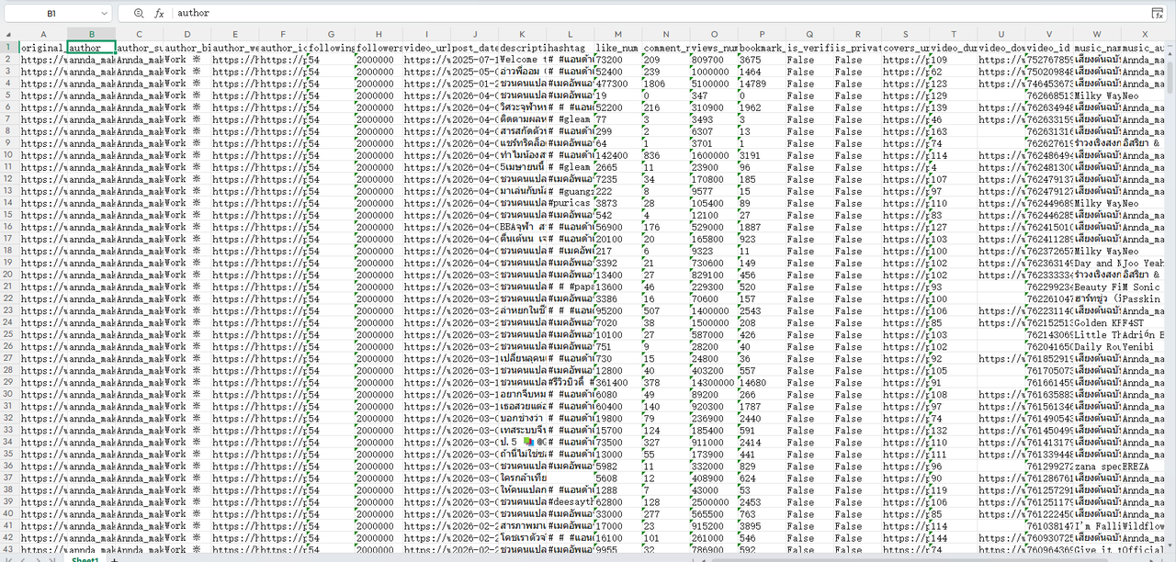Click the fx insert function icon
1176x562 pixels.
(x=159, y=14)
